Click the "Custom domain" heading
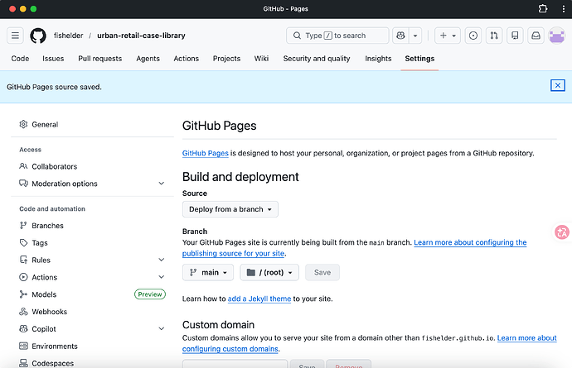Viewport: 572px width, 368px height. pos(219,325)
